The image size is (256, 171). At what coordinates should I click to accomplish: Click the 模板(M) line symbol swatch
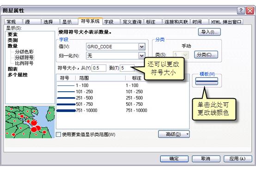[207, 81]
